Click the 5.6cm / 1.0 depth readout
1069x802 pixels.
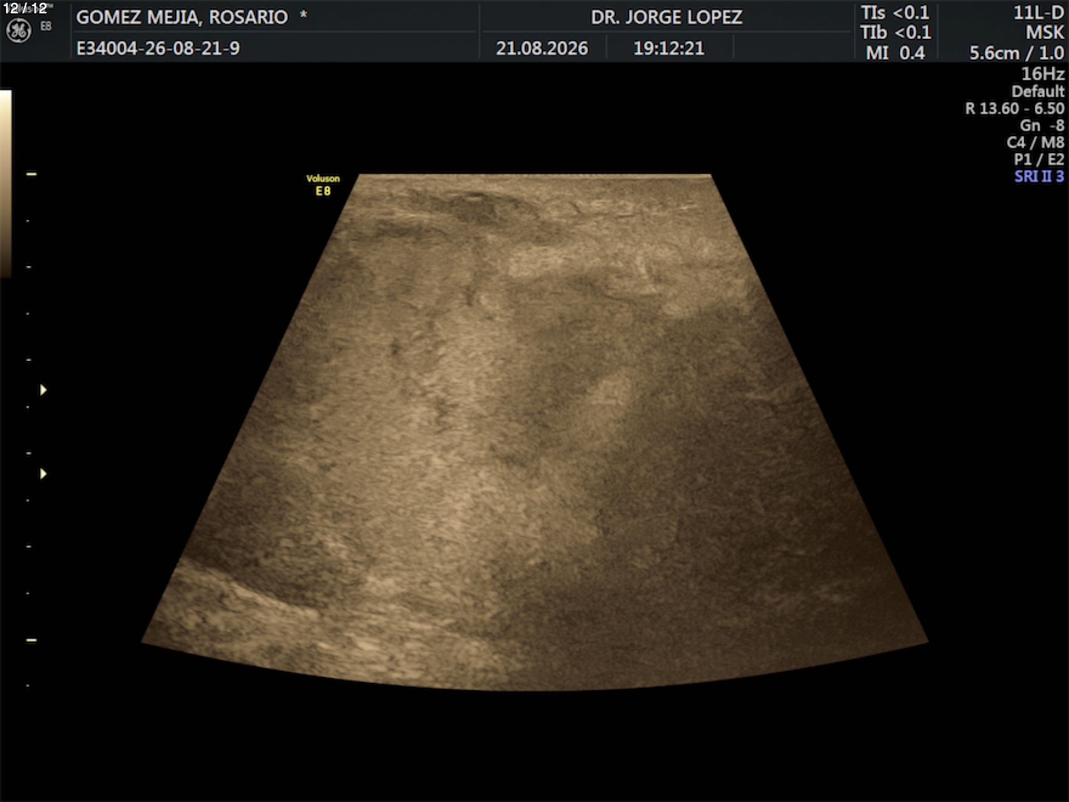(x=1016, y=53)
